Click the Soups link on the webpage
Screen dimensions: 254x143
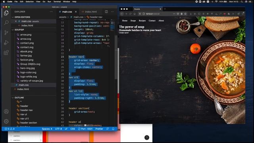tap(133, 21)
